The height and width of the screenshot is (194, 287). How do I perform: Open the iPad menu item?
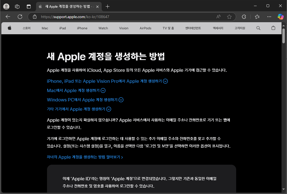point(62,28)
